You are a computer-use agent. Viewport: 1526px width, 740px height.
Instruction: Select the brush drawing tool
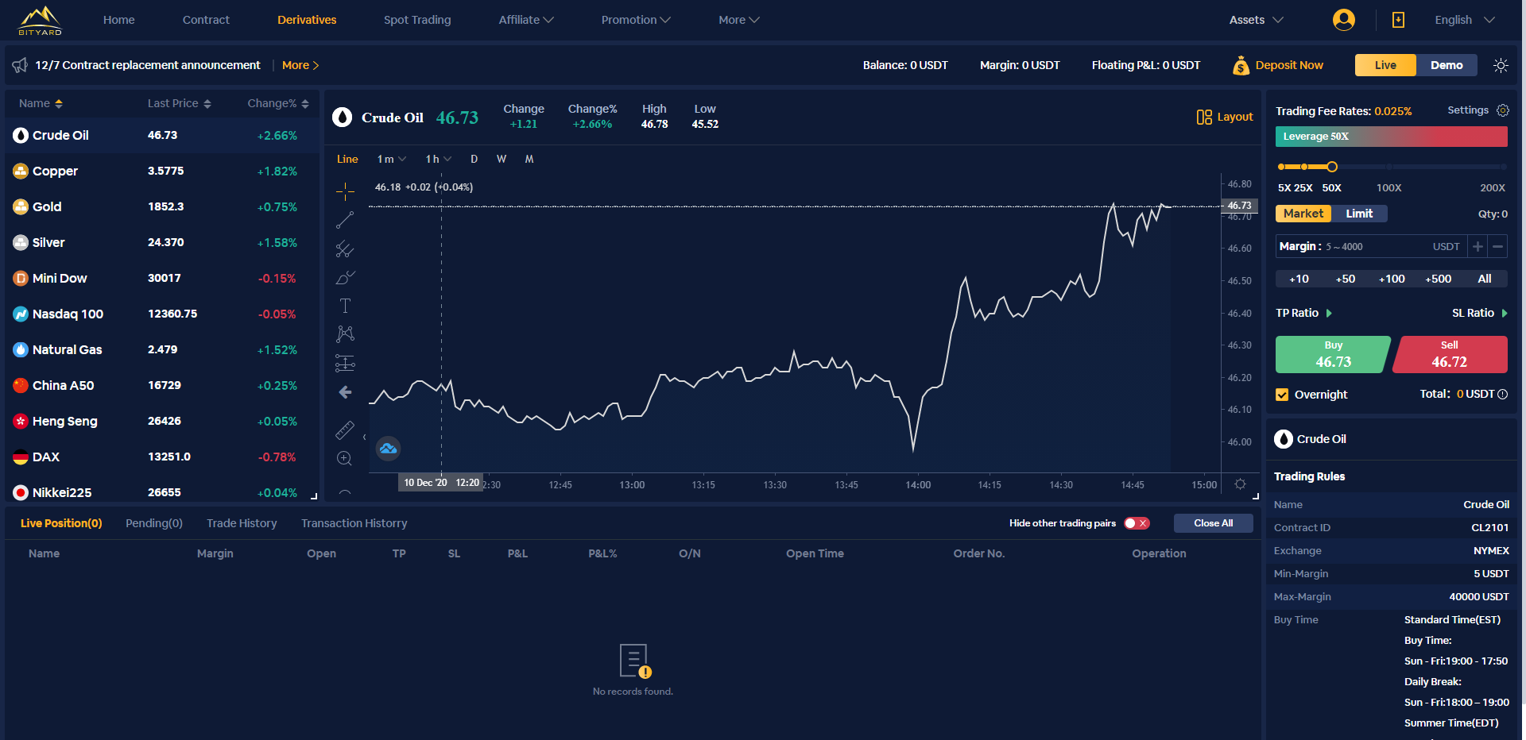(x=345, y=278)
